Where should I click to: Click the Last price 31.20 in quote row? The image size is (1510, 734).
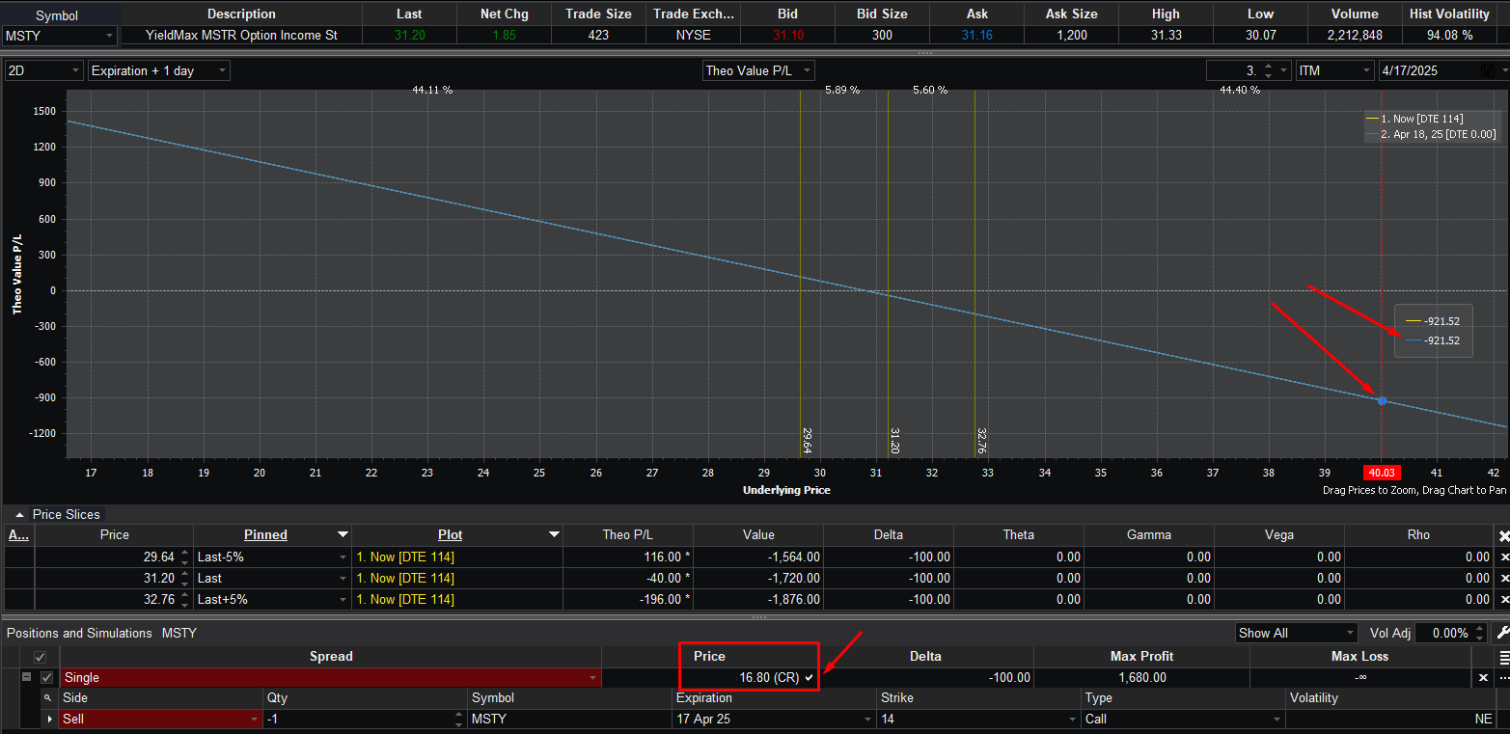(409, 36)
